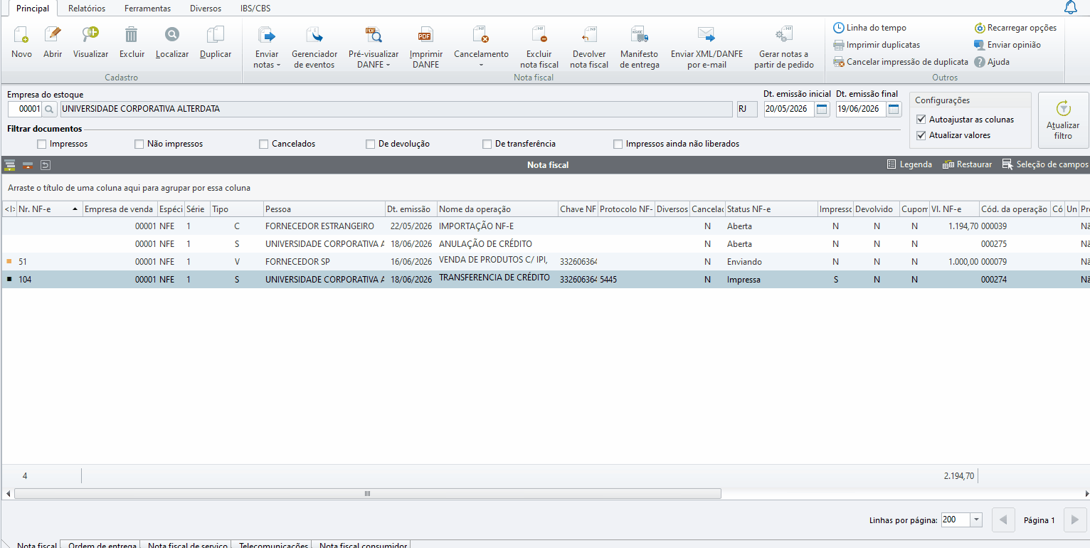The height and width of the screenshot is (548, 1090).
Task: Click the Localizar magnifier icon
Action: point(172,35)
